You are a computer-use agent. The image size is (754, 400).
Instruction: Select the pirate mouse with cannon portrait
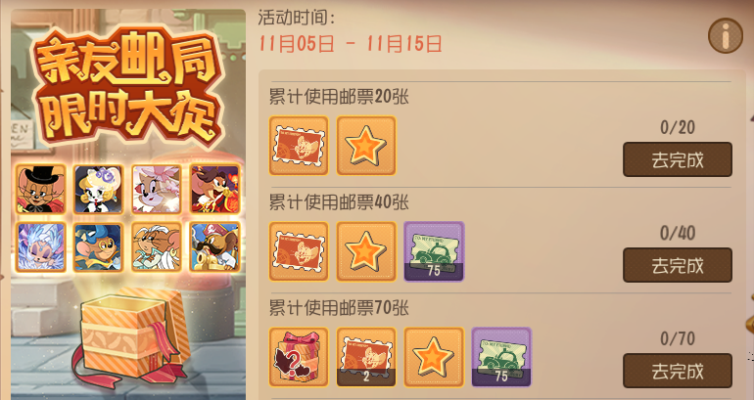click(x=215, y=246)
